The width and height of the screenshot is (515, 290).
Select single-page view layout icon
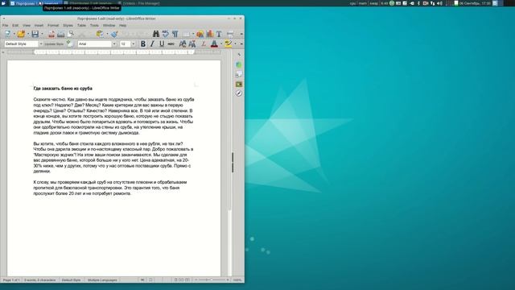tap(175, 280)
